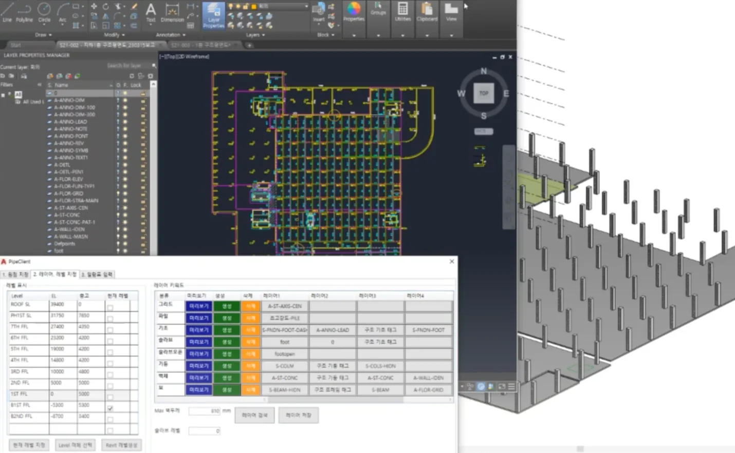Click the Text annotation tool
The height and width of the screenshot is (453, 735).
click(151, 12)
